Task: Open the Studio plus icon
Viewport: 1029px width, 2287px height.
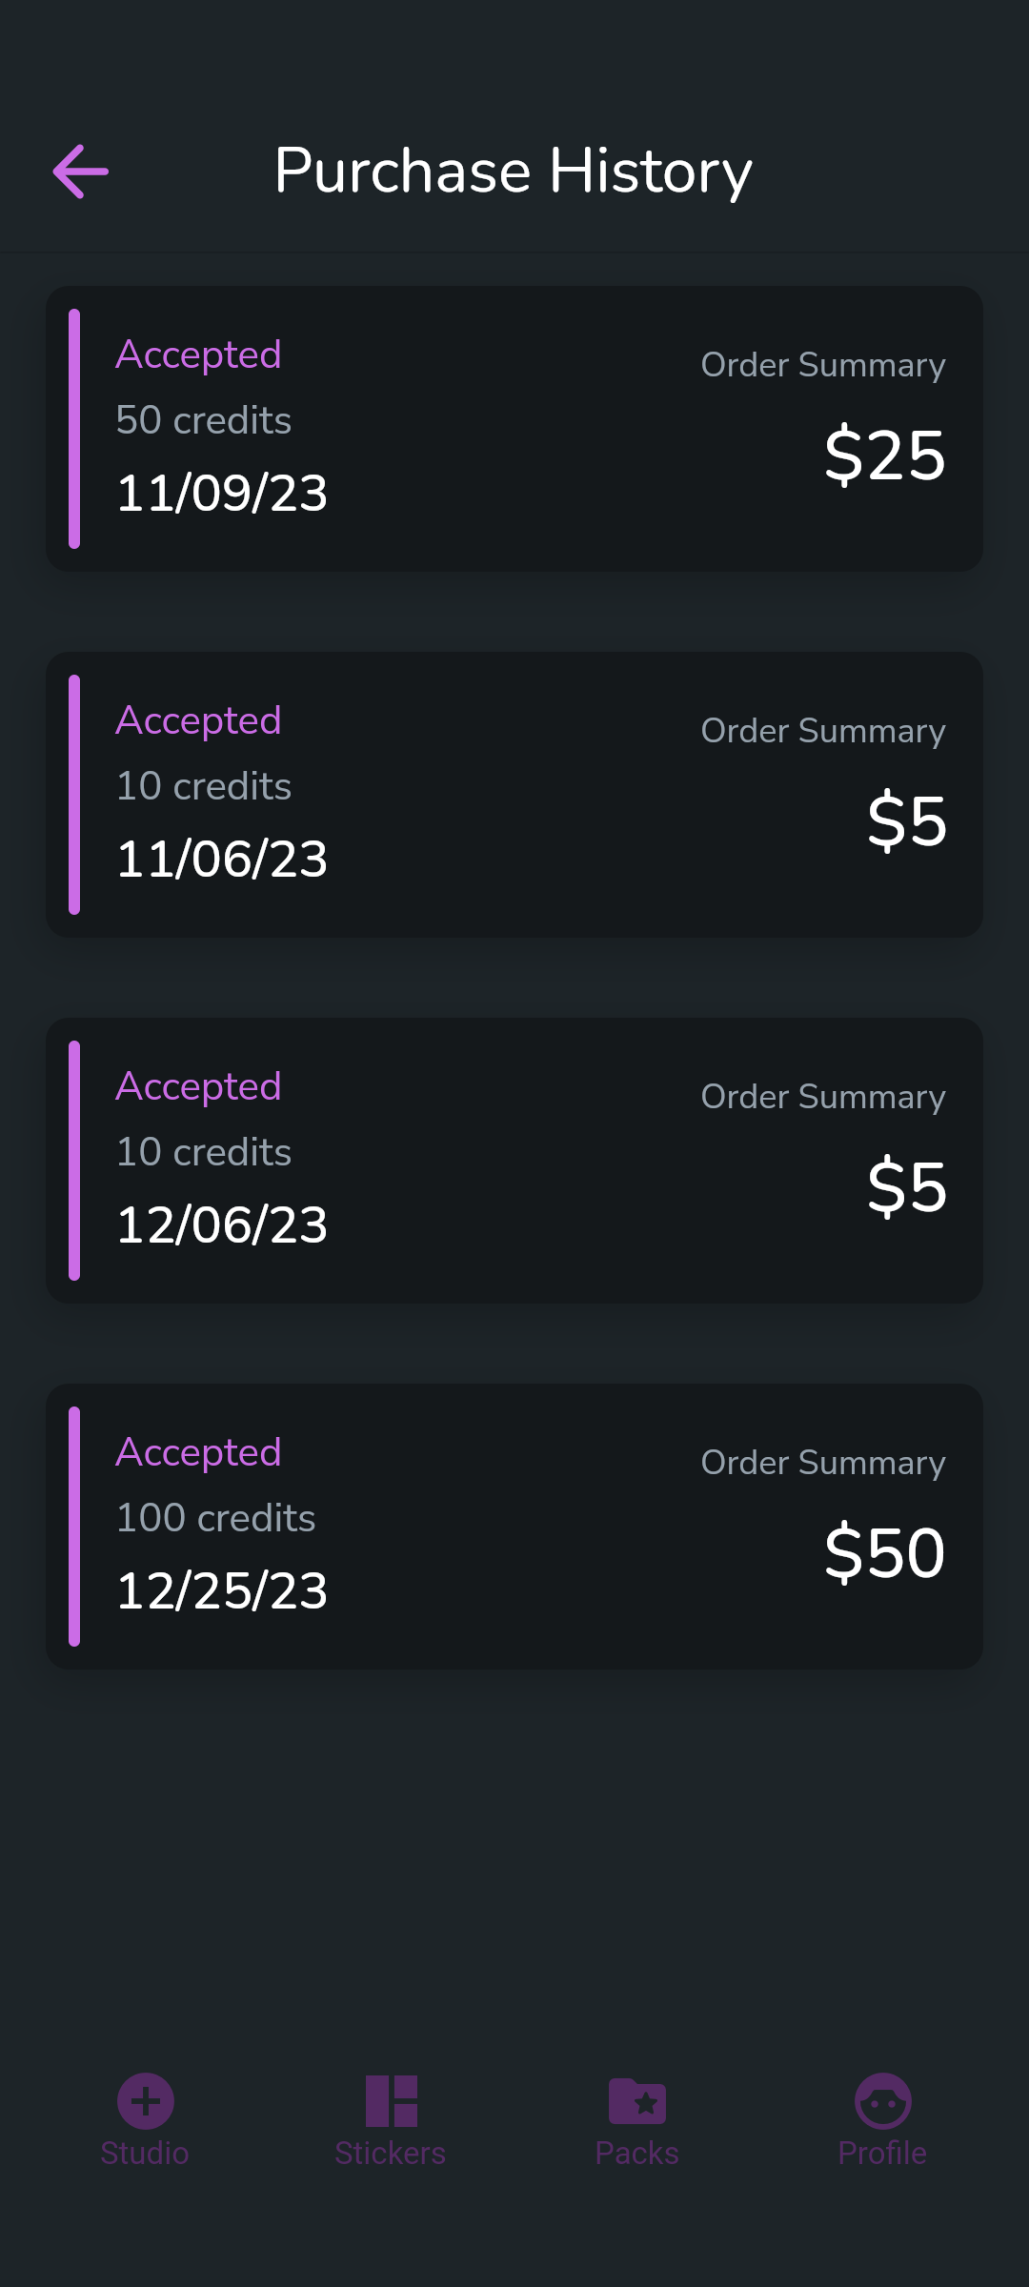Action: pyautogui.click(x=146, y=2100)
